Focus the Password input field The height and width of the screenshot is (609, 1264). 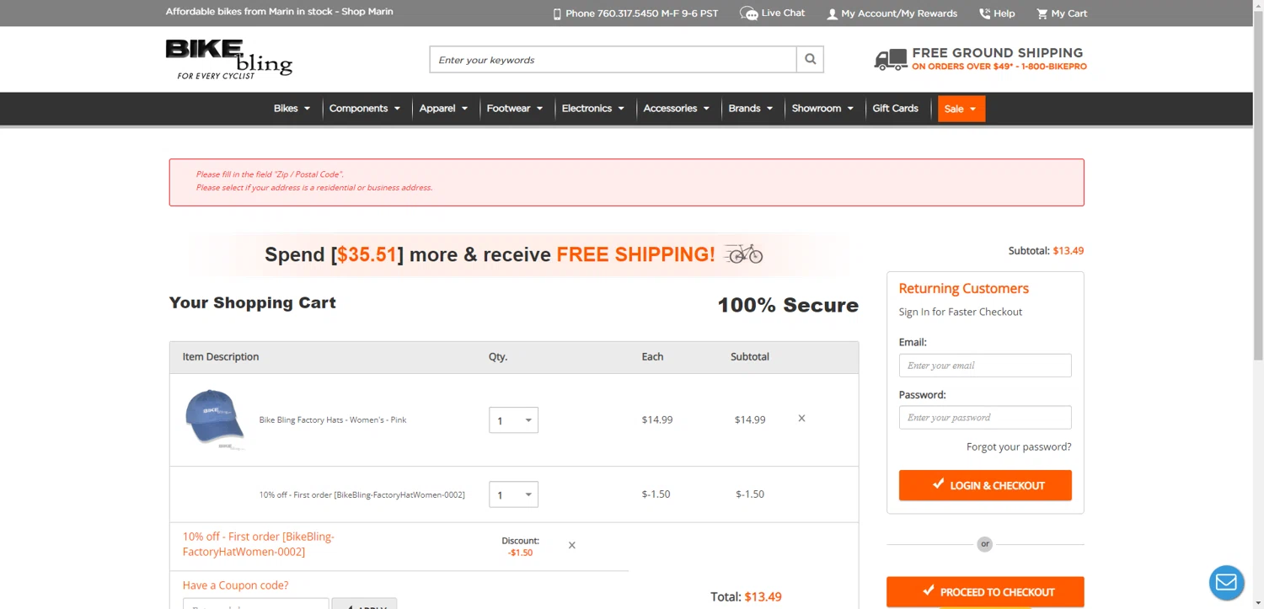click(985, 418)
